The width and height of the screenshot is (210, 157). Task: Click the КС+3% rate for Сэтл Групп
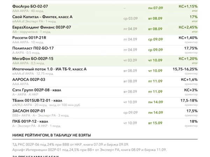tap(191, 90)
